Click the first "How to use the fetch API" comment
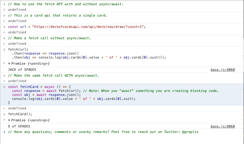244x144 pixels. coord(66,4)
